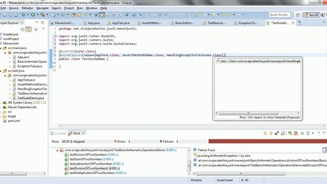
Task: Open the Window menu
Action: (x=91, y=8)
